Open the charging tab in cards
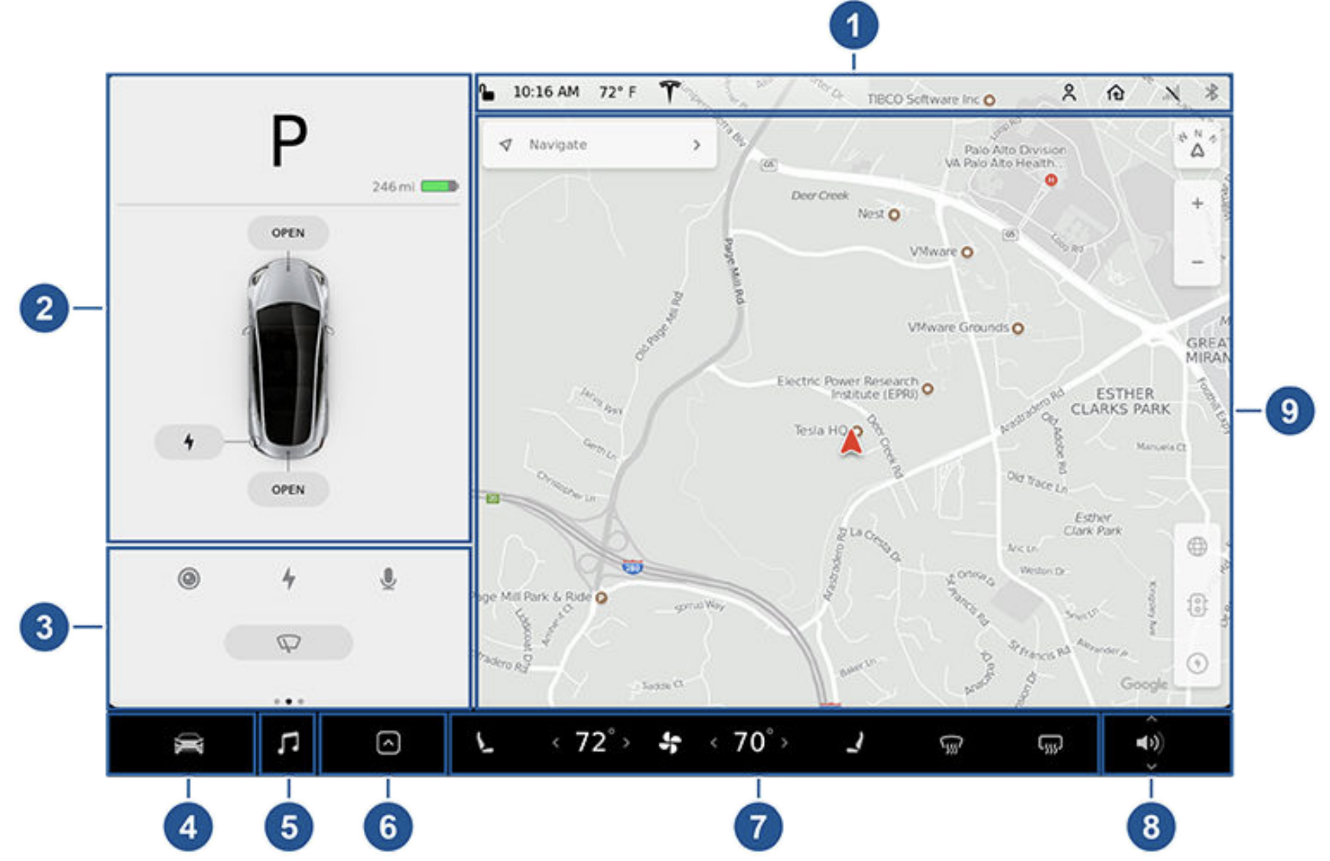 [x=289, y=579]
